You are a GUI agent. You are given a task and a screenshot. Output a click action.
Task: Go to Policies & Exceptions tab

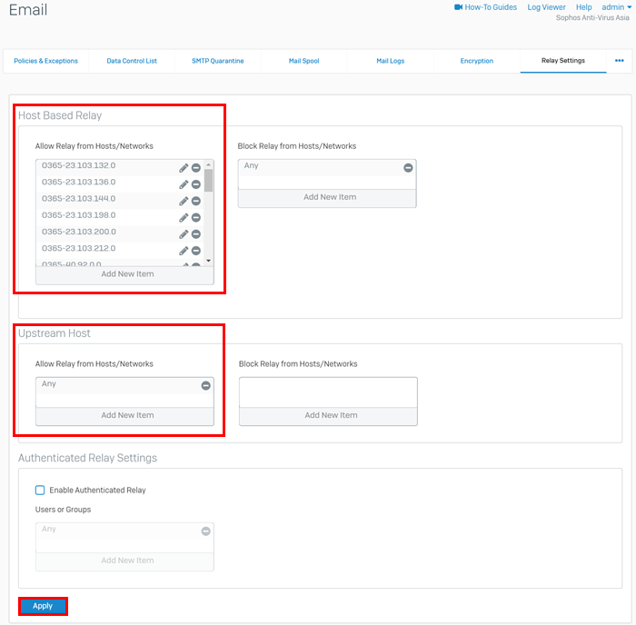[x=45, y=61]
